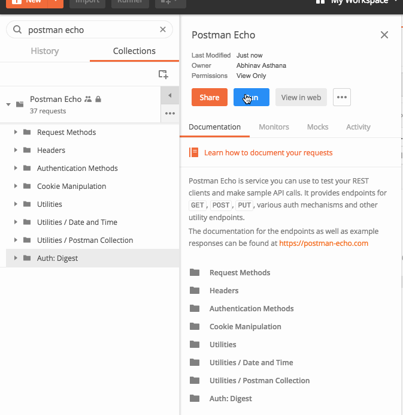Clear the search field with the X icon
The image size is (403, 415).
[163, 29]
